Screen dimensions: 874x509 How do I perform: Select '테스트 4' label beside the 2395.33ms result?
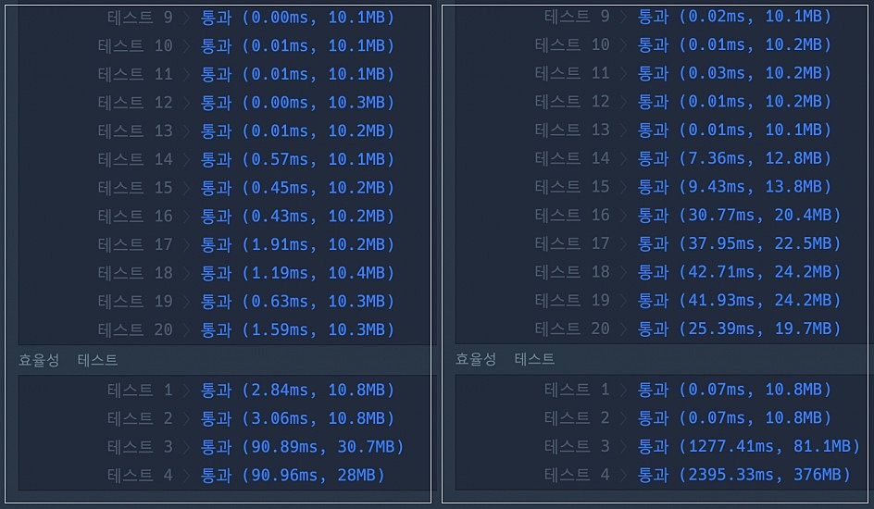577,475
